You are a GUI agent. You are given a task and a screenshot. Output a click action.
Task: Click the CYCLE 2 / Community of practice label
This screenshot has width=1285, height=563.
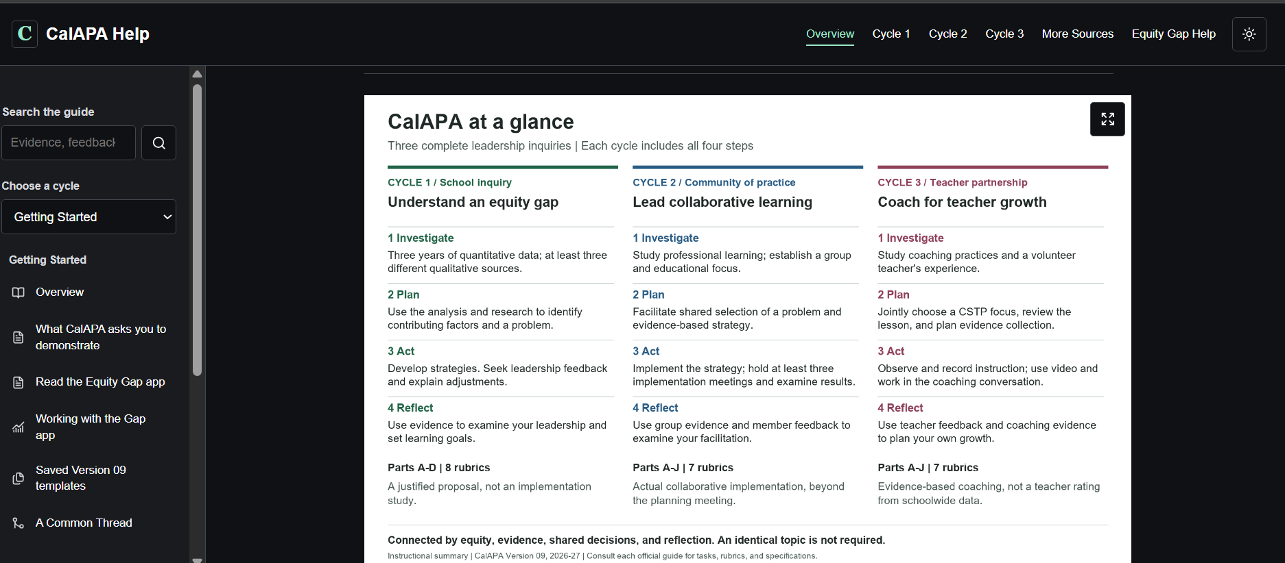[x=714, y=182]
